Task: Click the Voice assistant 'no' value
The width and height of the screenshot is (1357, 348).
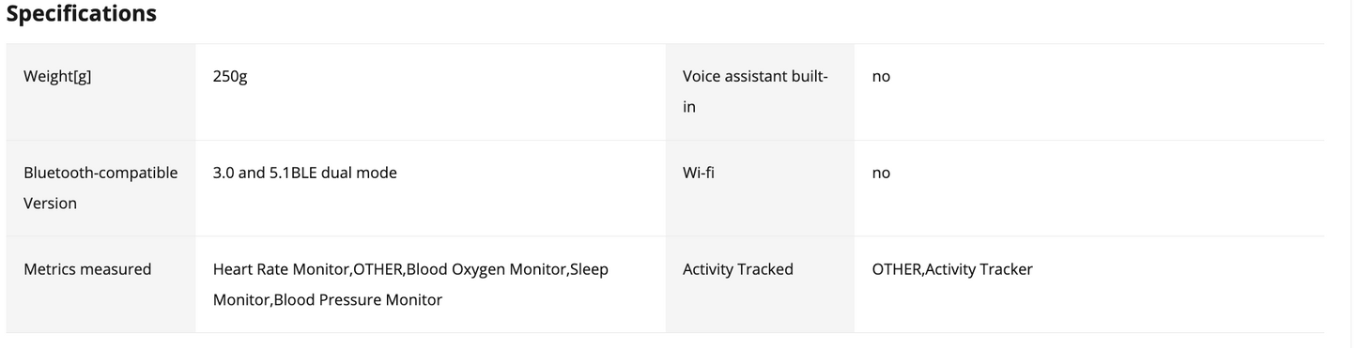Action: (x=881, y=76)
